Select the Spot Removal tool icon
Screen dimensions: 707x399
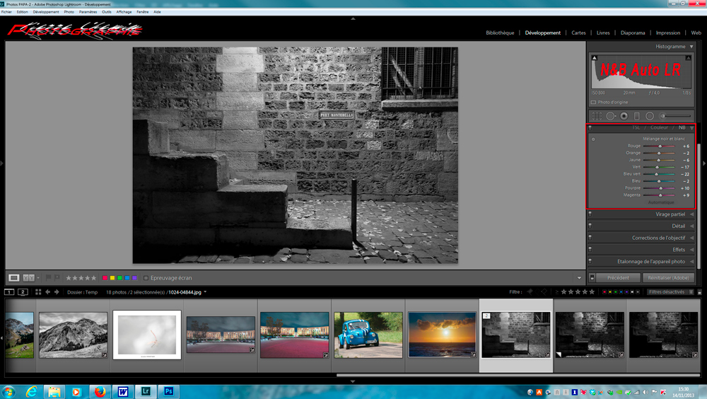pos(610,116)
